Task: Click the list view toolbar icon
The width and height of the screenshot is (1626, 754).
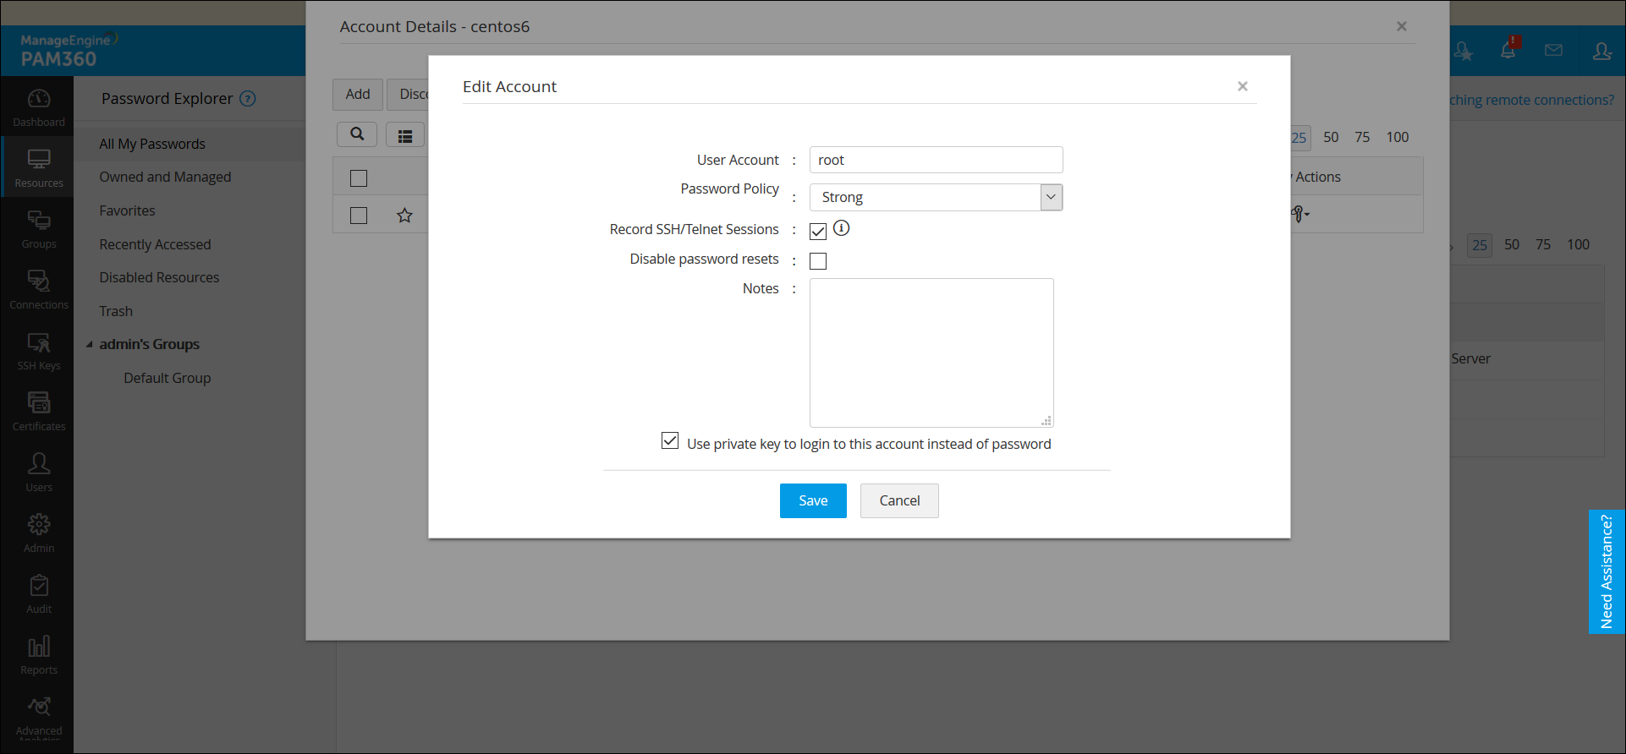Action: 405,135
